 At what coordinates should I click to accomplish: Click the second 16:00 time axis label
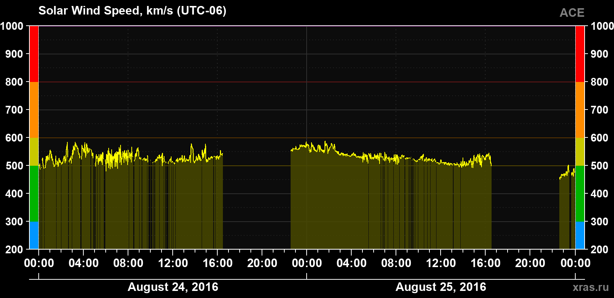(485, 263)
